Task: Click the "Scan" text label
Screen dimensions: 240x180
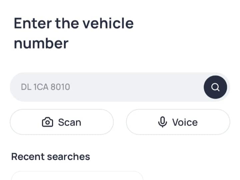Action: pyautogui.click(x=69, y=122)
